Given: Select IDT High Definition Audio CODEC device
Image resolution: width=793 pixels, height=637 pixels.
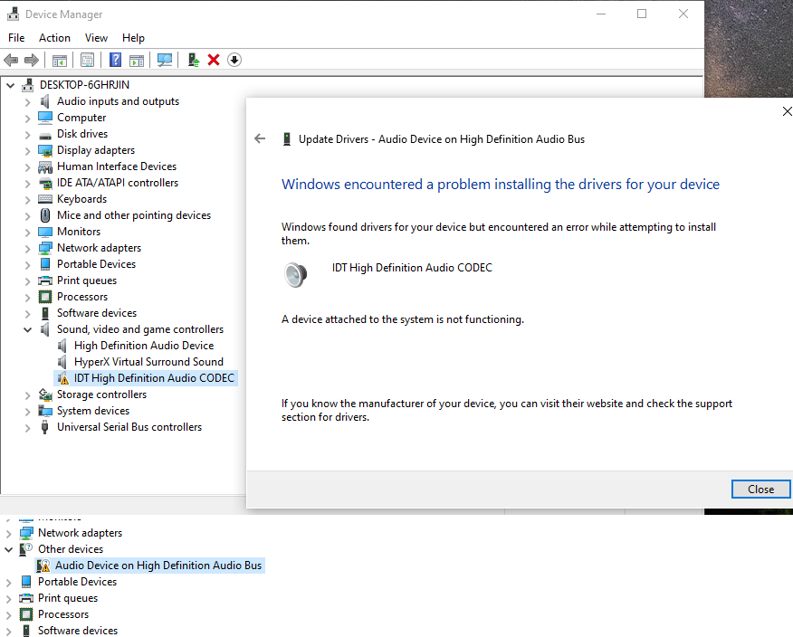Looking at the screenshot, I should [154, 378].
